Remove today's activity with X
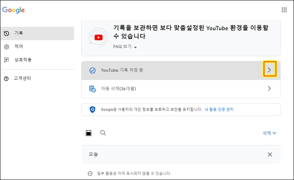The height and width of the screenshot is (180, 294). (x=270, y=154)
